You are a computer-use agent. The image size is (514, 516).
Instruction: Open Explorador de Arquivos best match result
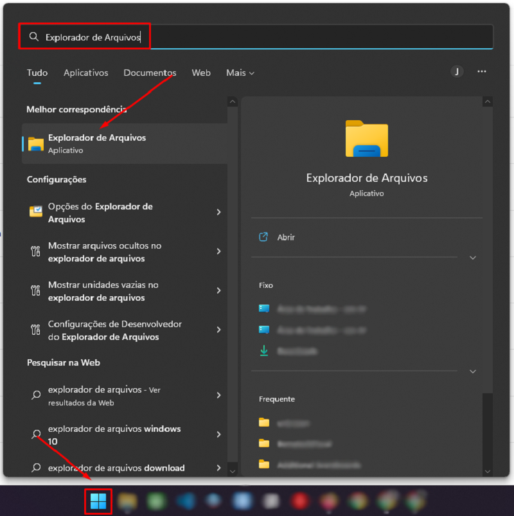coord(125,143)
